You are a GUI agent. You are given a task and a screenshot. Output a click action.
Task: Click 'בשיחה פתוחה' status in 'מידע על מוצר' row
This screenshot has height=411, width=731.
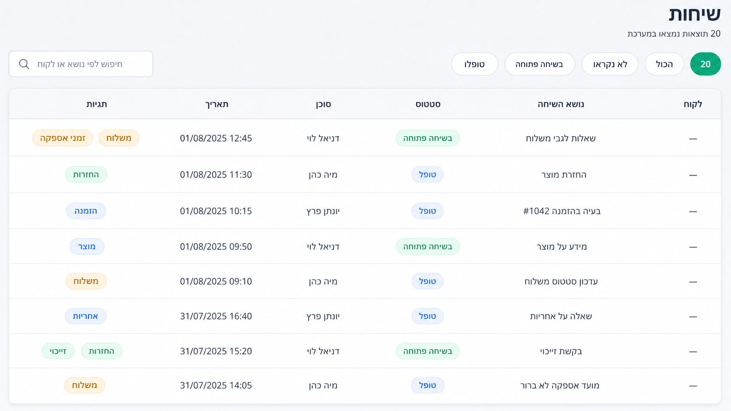pyautogui.click(x=428, y=246)
